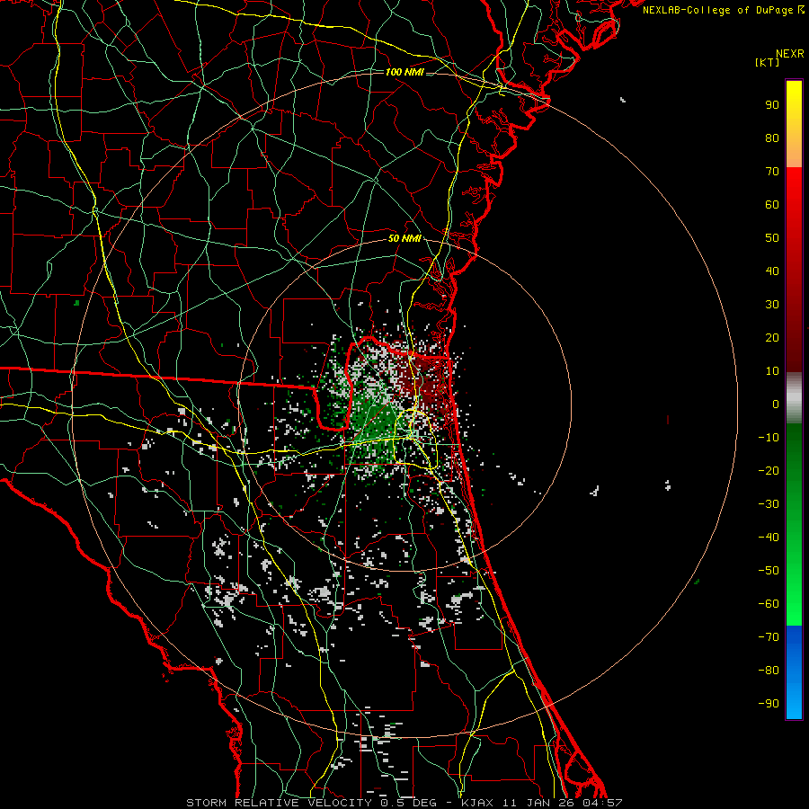809x809 pixels.
Task: Click the positive 20 scale value
Action: tap(772, 338)
